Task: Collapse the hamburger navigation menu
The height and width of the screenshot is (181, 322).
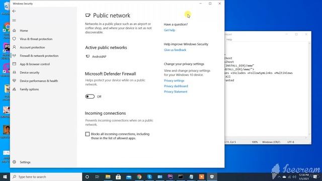Action: point(14,20)
